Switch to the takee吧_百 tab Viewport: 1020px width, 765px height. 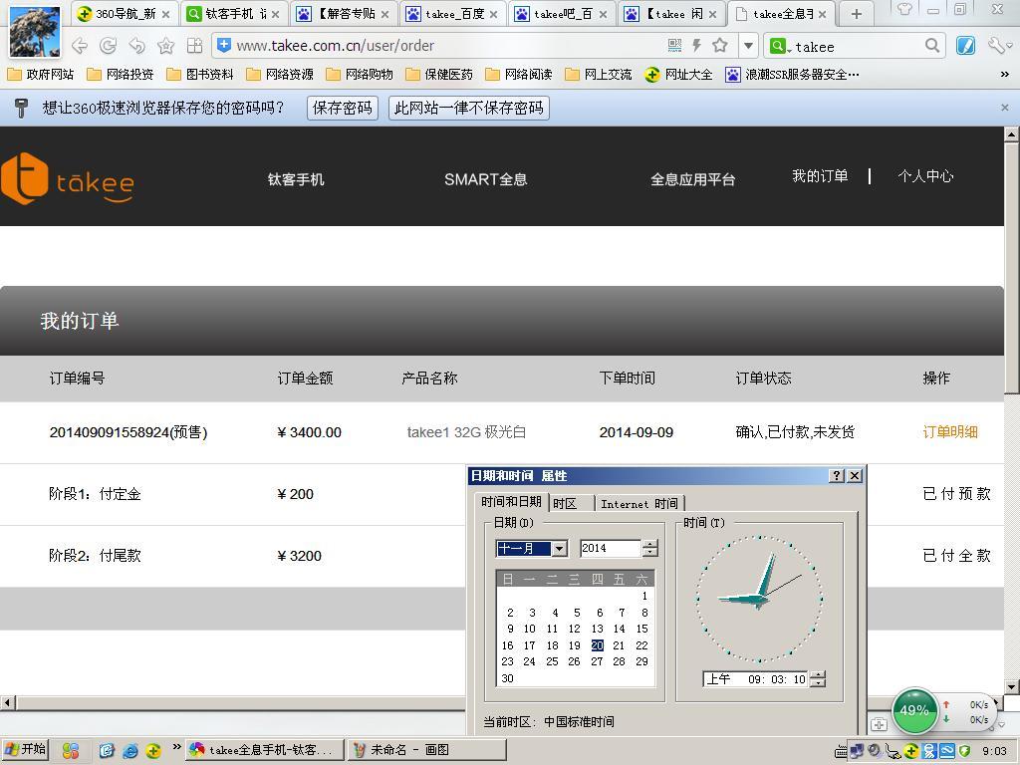click(x=561, y=14)
